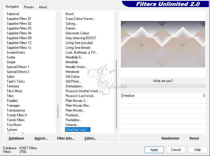
Task: Click the filter preview image
Action: pyautogui.click(x=163, y=44)
